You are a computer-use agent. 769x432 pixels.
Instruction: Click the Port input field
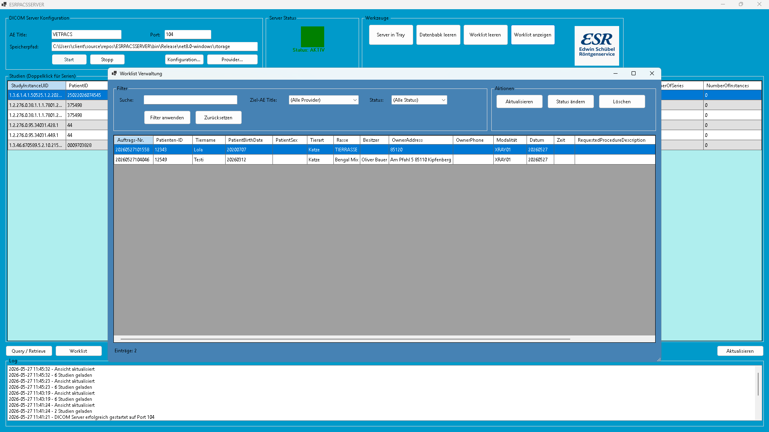tap(188, 34)
